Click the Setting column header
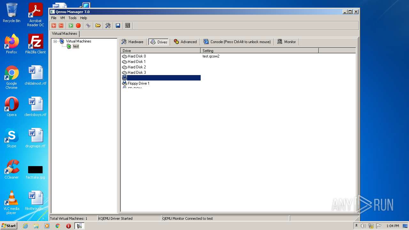Image resolution: width=409 pixels, height=230 pixels. point(259,50)
